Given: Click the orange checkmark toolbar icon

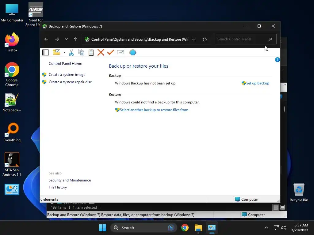Looking at the screenshot, I should coord(110,52).
